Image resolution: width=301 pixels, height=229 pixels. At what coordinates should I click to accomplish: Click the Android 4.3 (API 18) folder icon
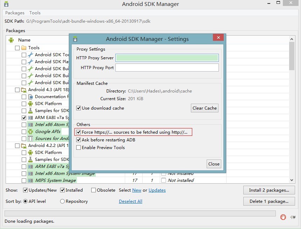[24, 90]
